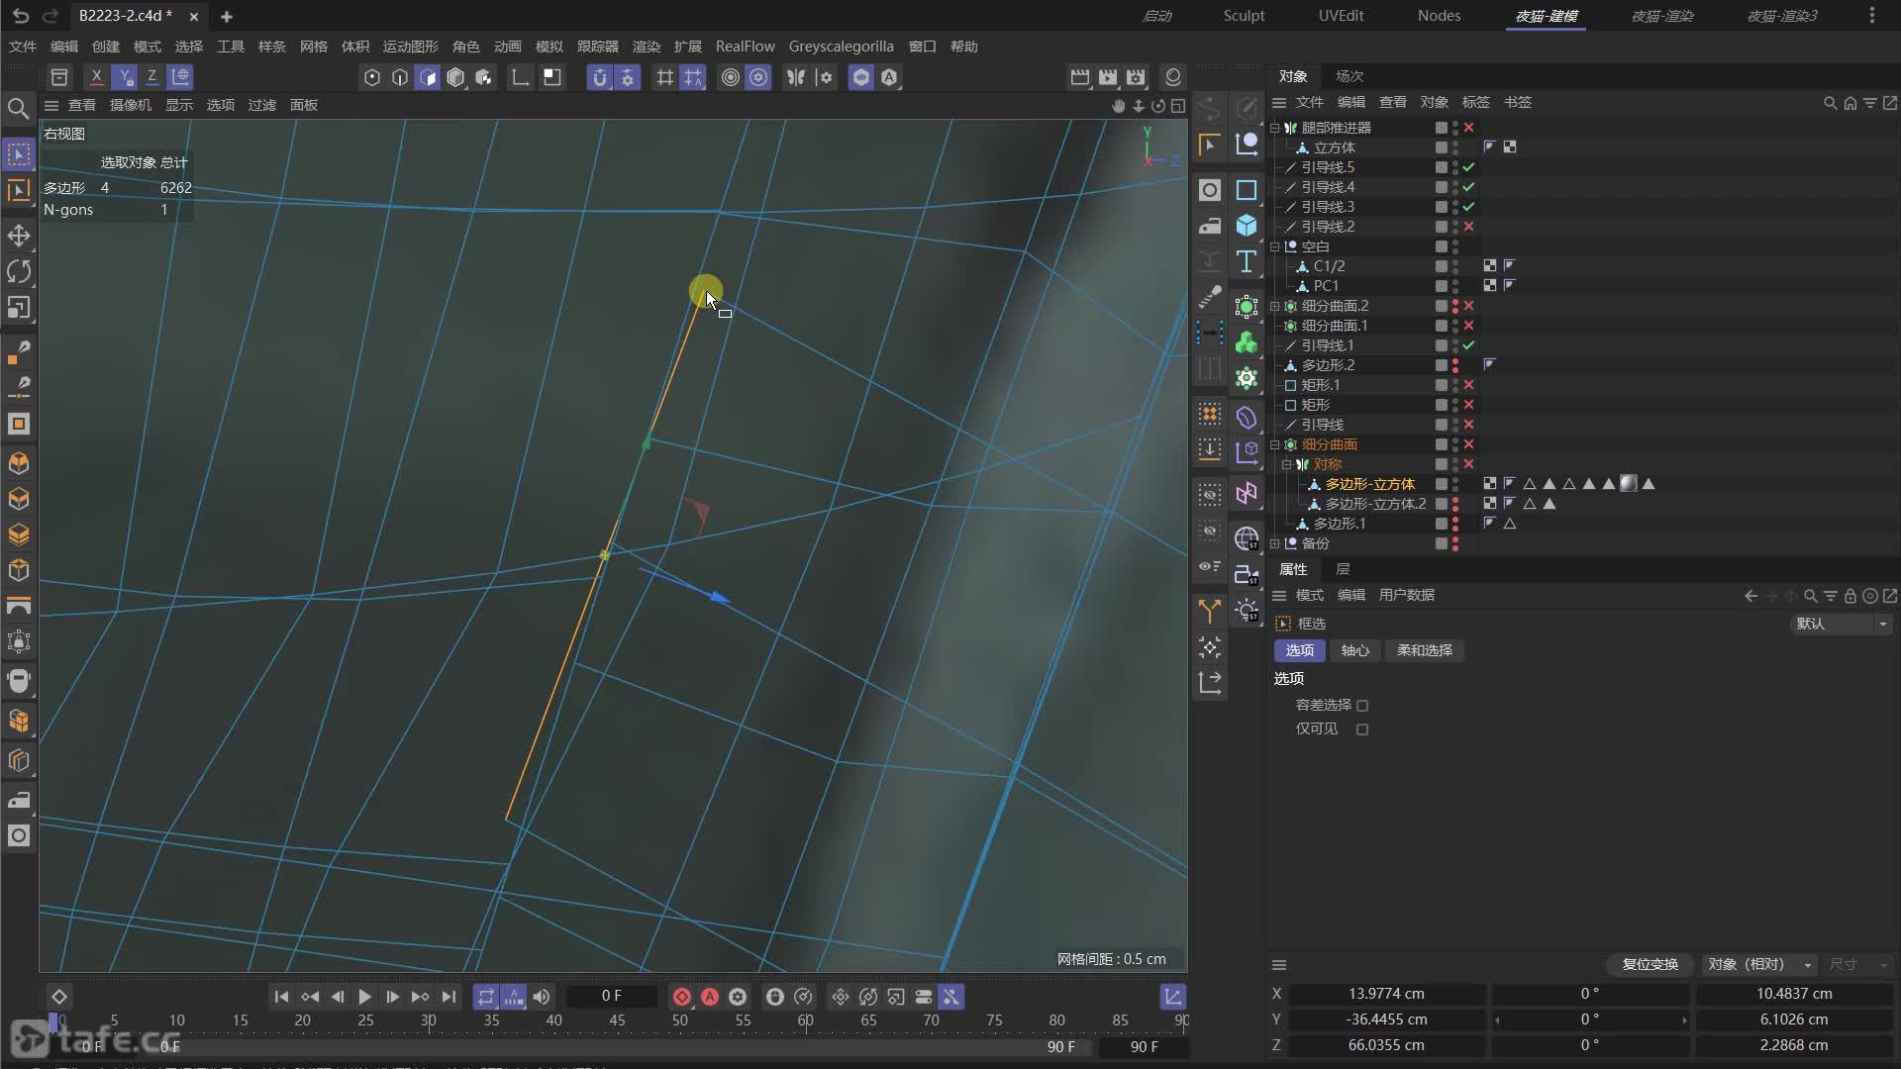
Task: Open the 默认 preset dropdown
Action: 1842,624
